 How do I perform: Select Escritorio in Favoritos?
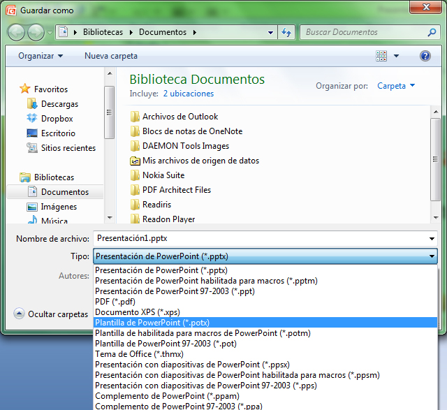(x=58, y=133)
